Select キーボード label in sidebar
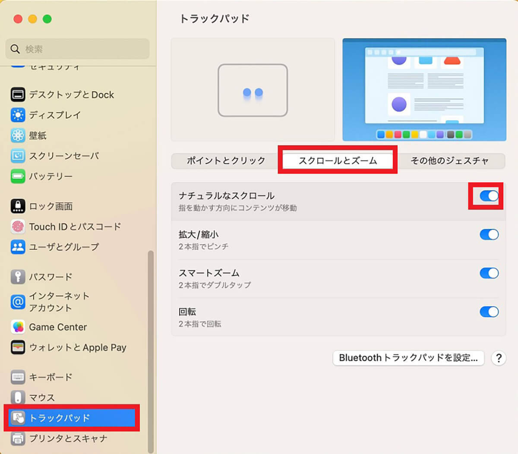This screenshot has width=518, height=454. [x=51, y=377]
